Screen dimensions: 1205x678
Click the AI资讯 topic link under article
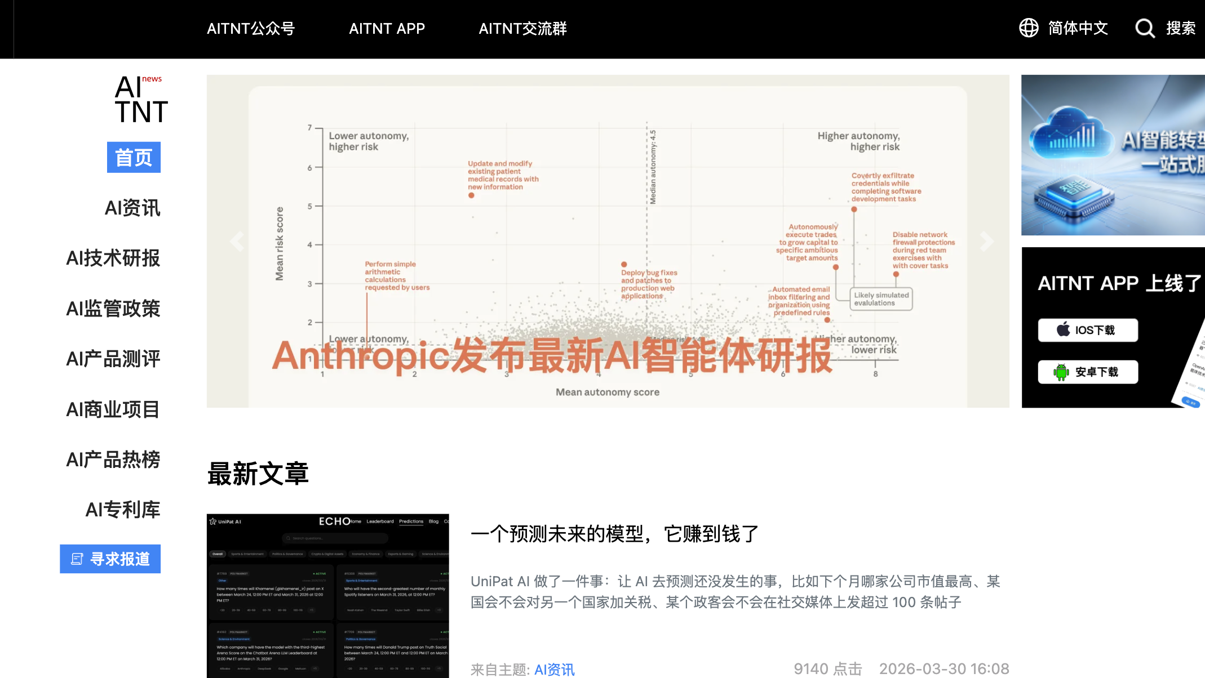point(554,669)
